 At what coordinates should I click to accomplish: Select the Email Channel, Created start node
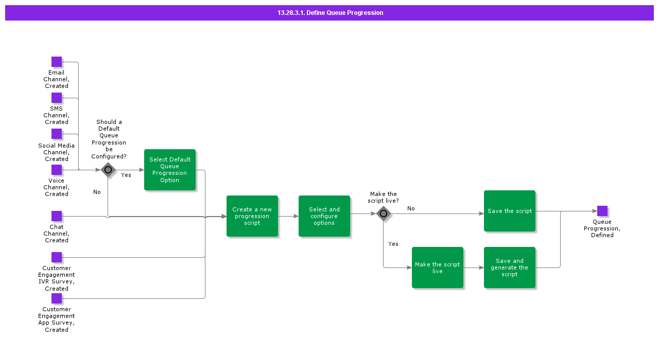tap(57, 61)
